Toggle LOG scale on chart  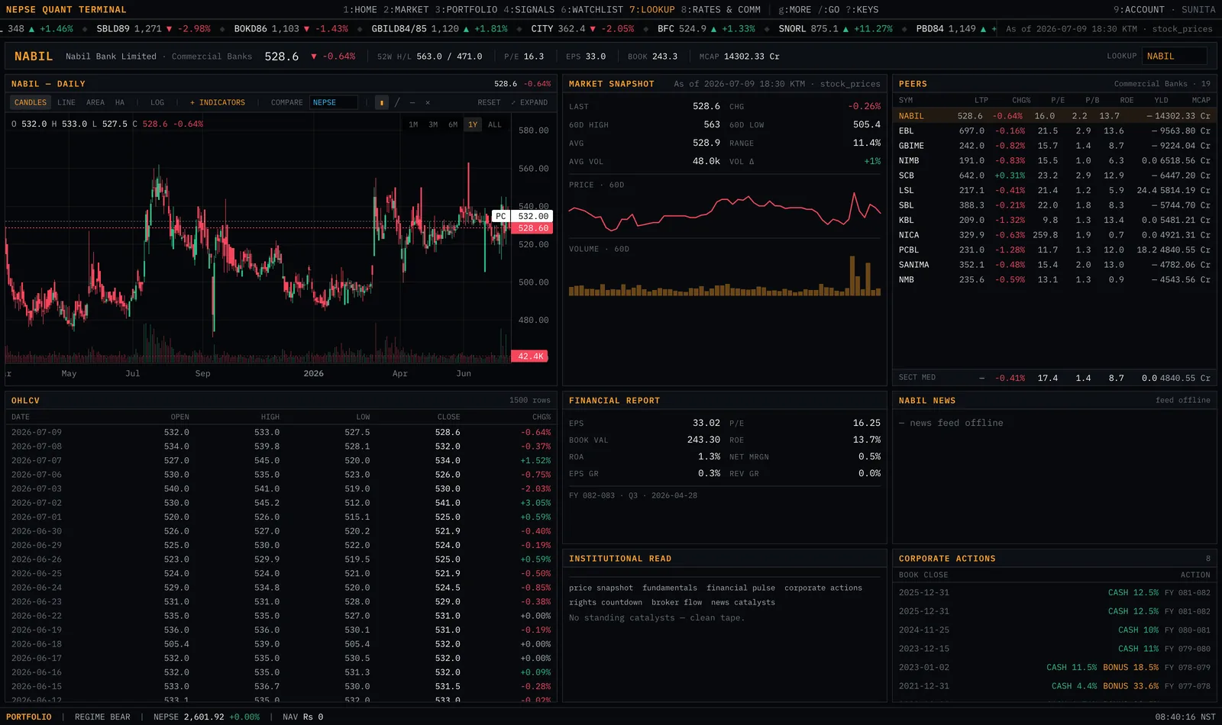[x=157, y=102]
